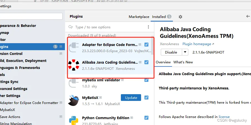Click the small icon beside Alibaba Java Coding Guidelines name
This screenshot has width=251, height=125.
140,62
